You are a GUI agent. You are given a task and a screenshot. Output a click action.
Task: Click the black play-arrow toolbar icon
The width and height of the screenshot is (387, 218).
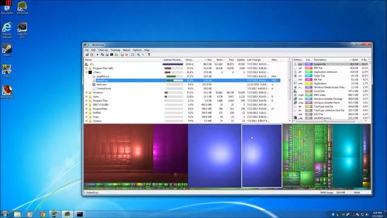click(x=97, y=54)
